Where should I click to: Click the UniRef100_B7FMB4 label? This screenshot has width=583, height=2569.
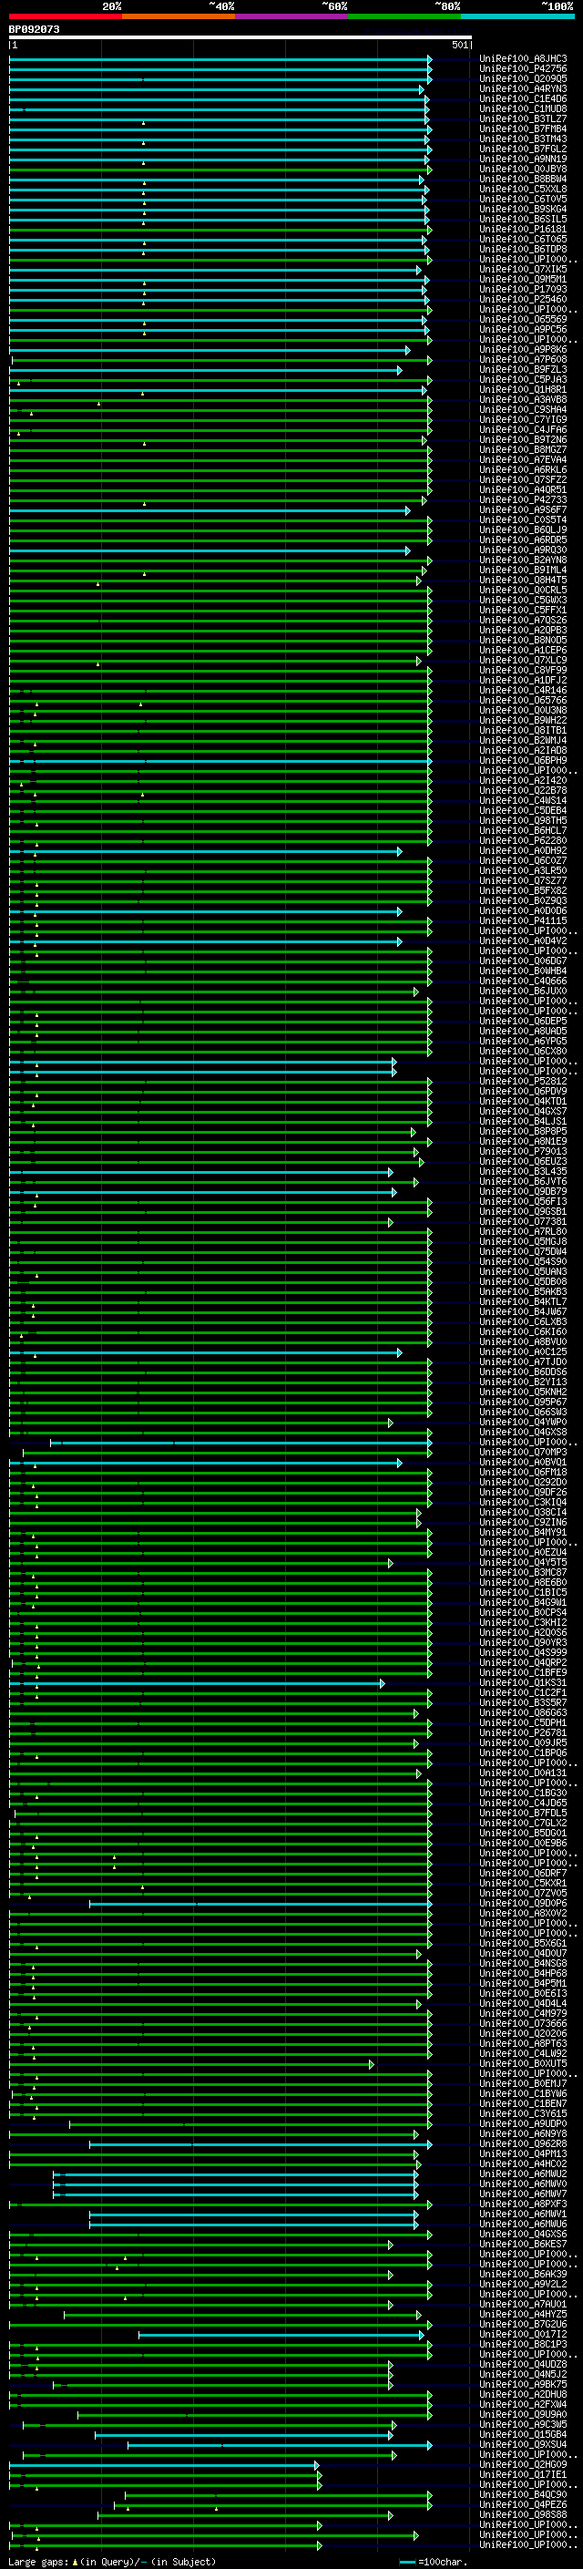tap(523, 128)
